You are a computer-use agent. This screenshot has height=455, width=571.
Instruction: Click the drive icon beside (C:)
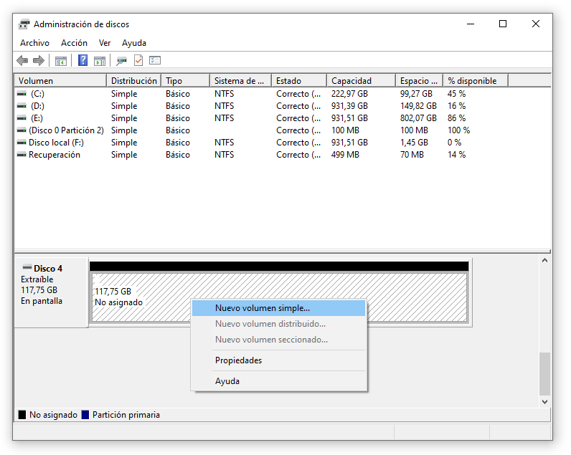point(22,94)
